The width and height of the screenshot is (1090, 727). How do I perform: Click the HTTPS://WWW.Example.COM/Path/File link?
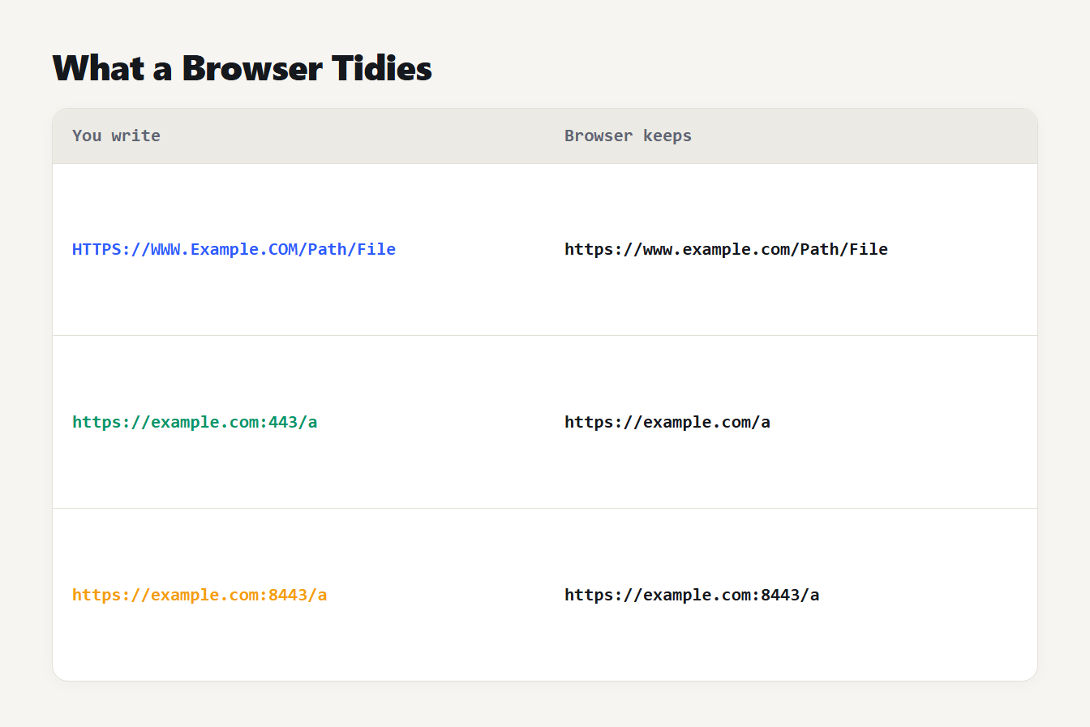coord(234,249)
